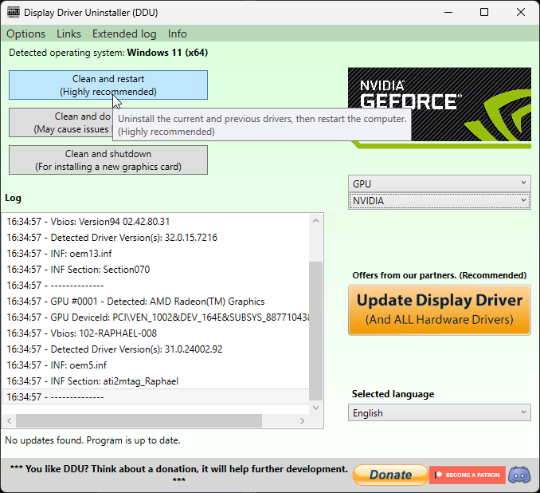The width and height of the screenshot is (540, 493).
Task: Minimize the DDU window
Action: click(448, 13)
